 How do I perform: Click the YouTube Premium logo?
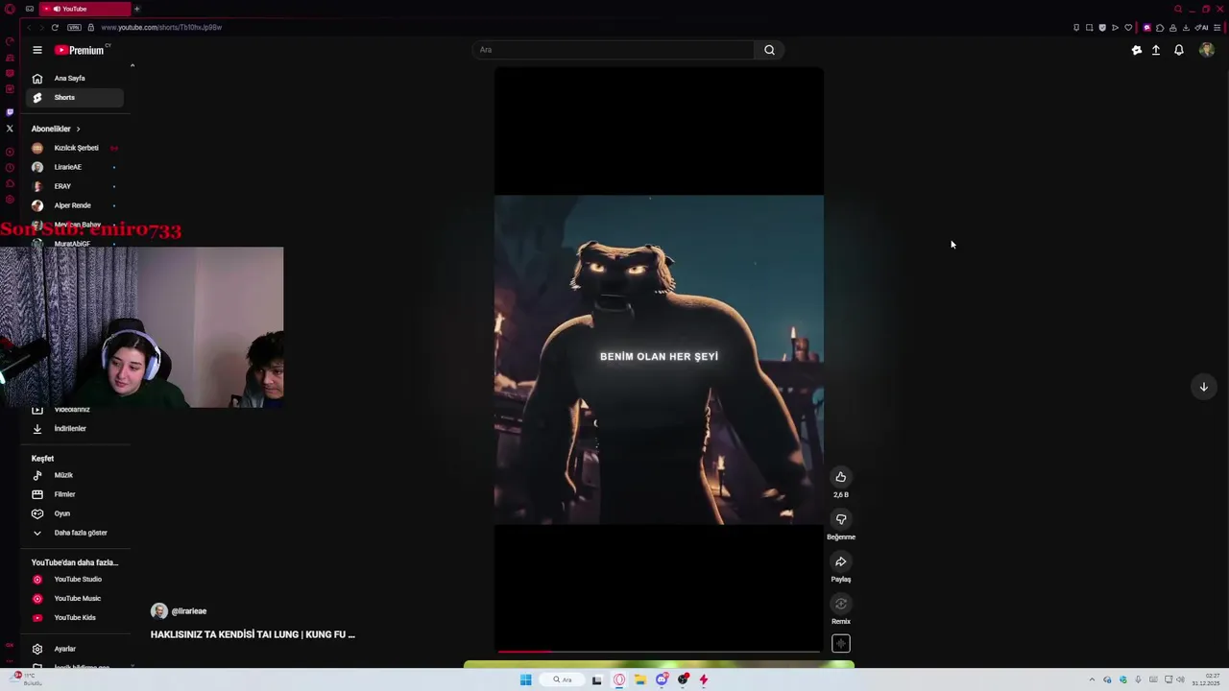pos(82,50)
